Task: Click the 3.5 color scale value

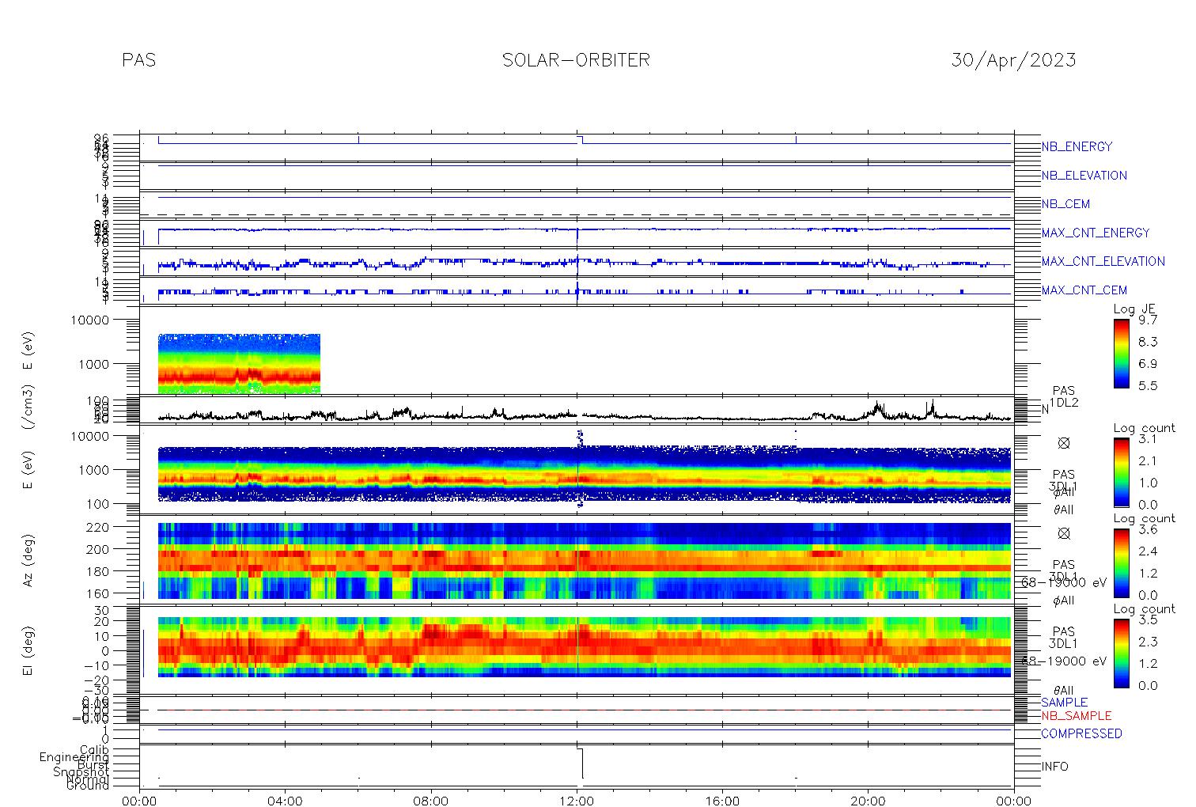Action: coord(1147,619)
